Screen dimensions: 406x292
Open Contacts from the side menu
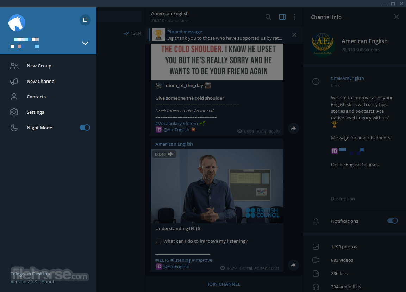click(48, 97)
